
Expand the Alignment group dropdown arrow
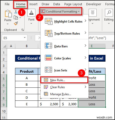(x=92, y=24)
